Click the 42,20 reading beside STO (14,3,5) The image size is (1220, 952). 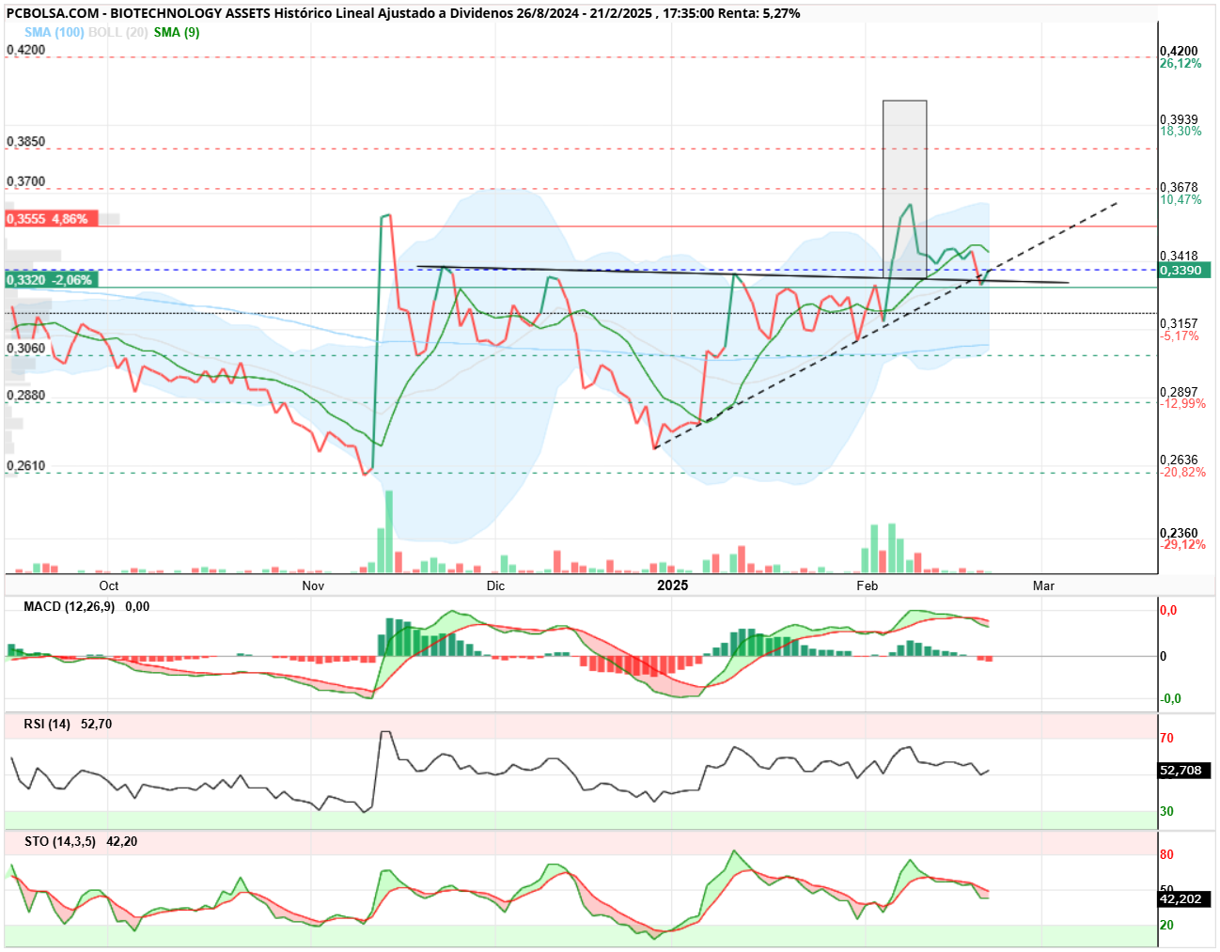pos(122,841)
